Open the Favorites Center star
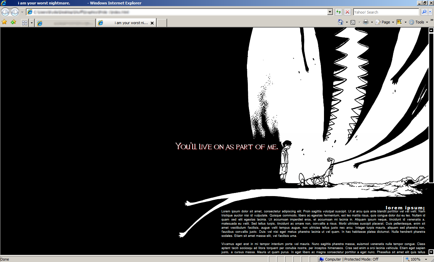 click(4, 22)
